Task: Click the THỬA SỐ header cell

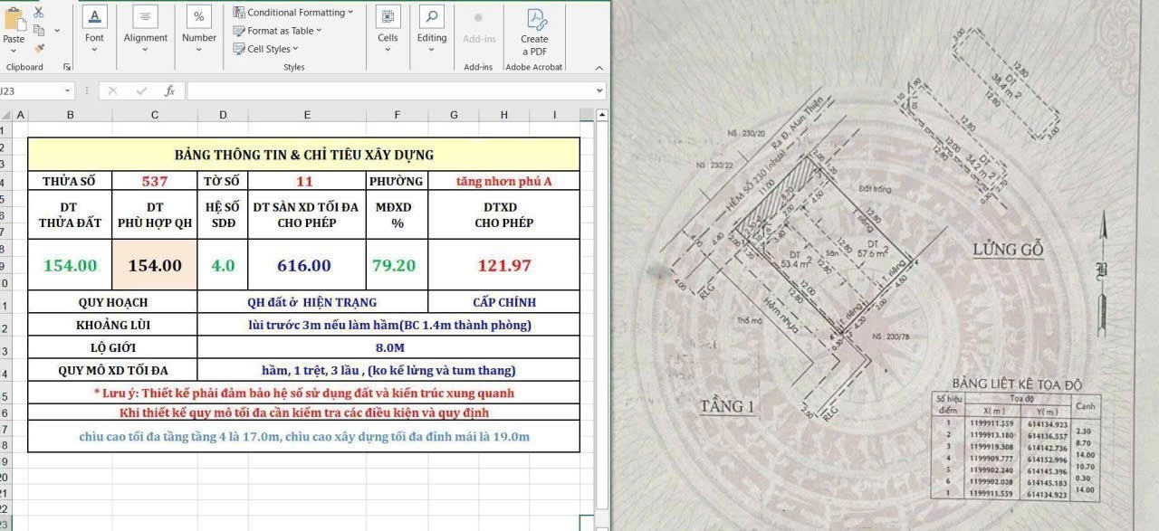Action: tap(70, 181)
